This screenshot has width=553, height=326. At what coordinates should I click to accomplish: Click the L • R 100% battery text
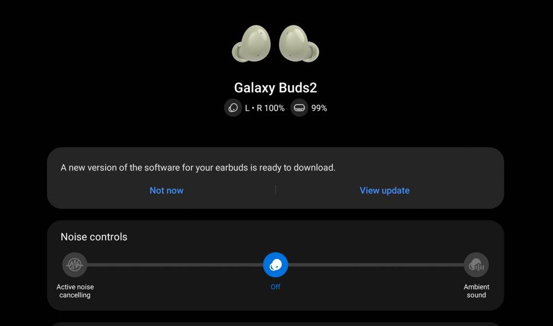(265, 108)
